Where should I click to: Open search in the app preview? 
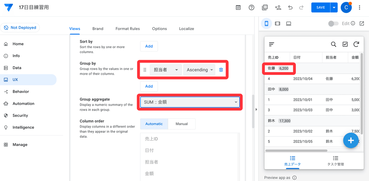click(x=334, y=44)
